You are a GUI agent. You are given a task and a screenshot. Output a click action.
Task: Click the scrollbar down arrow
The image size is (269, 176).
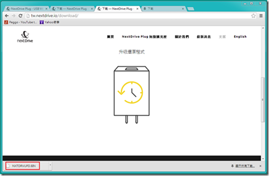[x=263, y=159]
